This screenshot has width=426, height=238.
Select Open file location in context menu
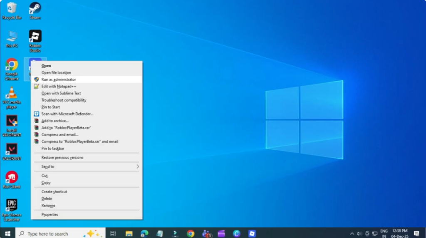56,72
